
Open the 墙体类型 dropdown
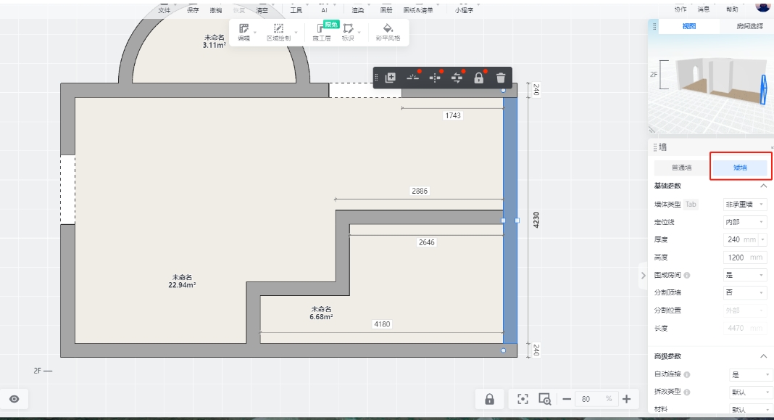click(745, 205)
